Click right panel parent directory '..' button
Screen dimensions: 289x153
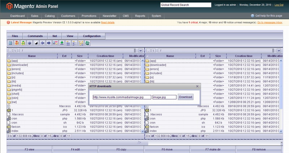pos(148,51)
